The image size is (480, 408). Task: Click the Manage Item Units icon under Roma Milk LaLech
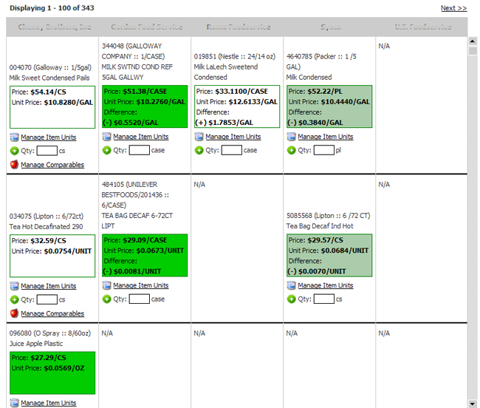pos(199,137)
